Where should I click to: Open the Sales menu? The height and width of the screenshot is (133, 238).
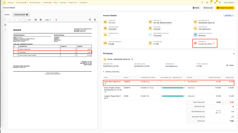click(56, 3)
